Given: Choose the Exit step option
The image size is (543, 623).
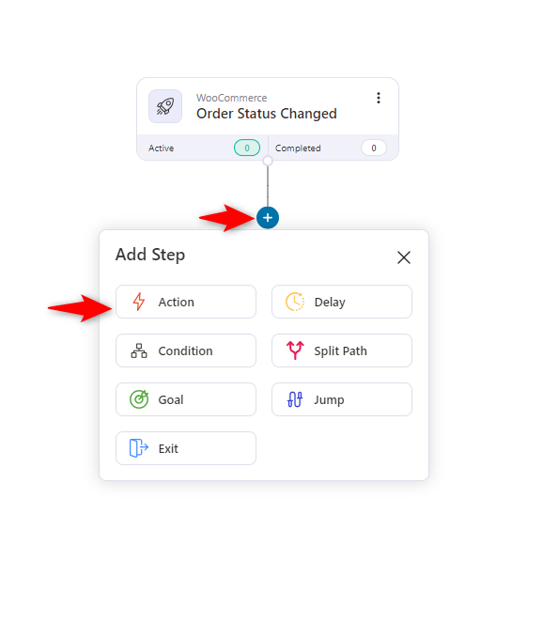Looking at the screenshot, I should (x=186, y=448).
